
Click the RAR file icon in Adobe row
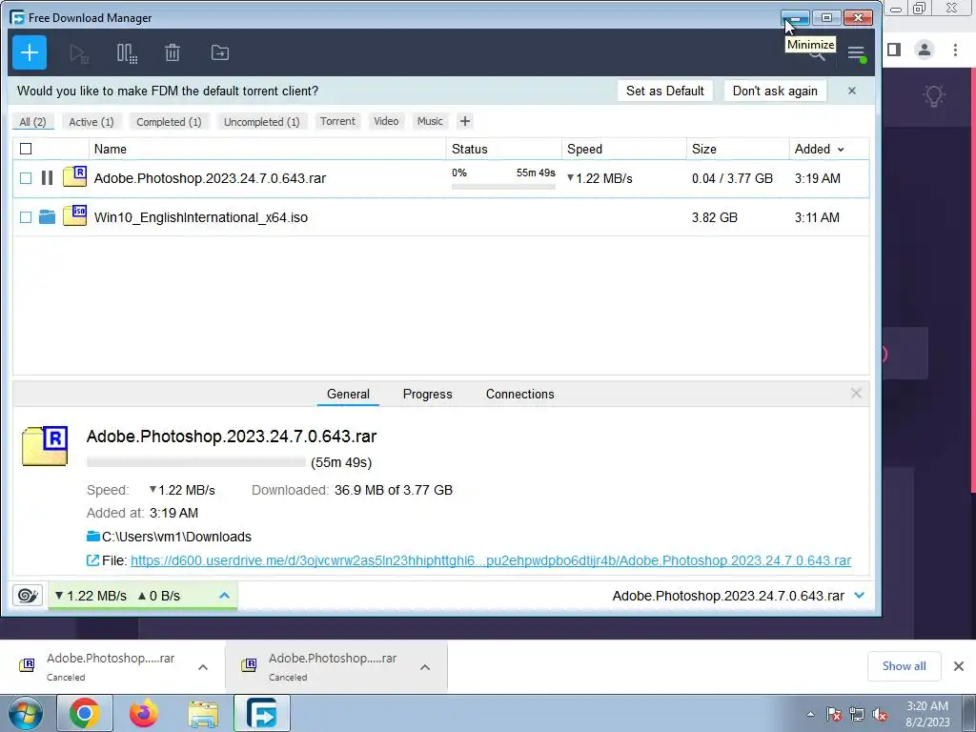[x=74, y=176]
